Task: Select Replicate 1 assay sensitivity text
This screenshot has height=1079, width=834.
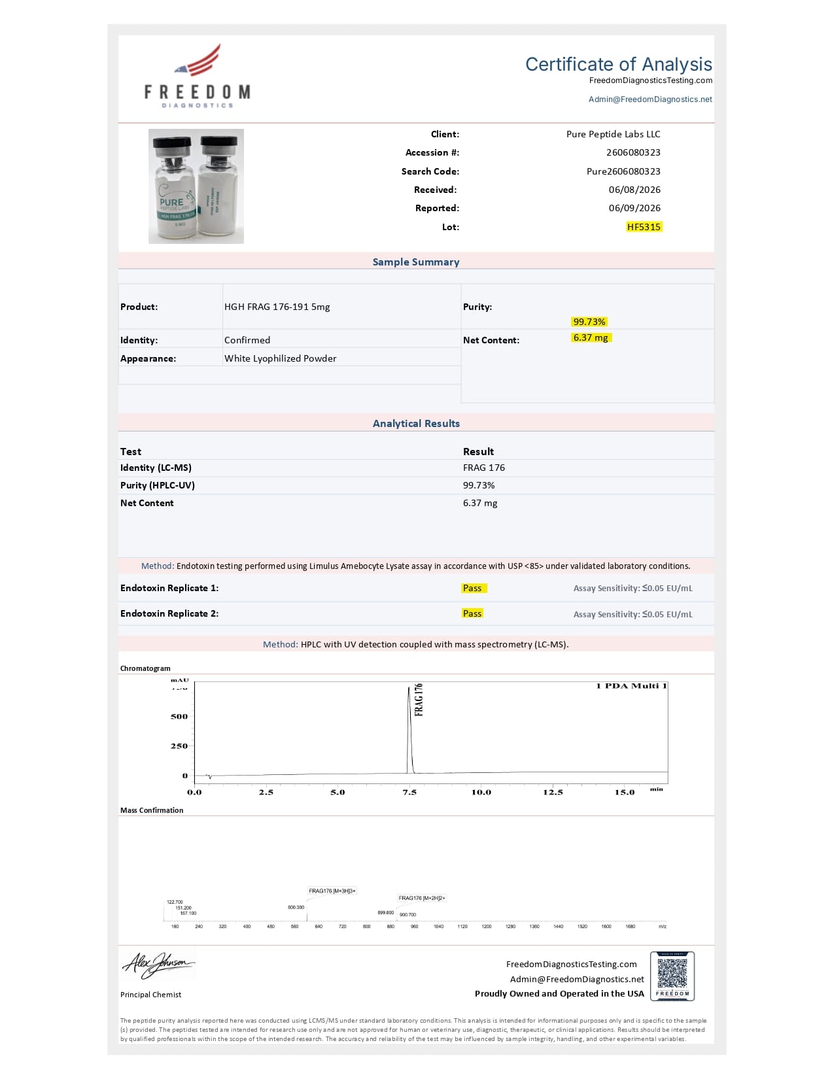Action: point(633,589)
